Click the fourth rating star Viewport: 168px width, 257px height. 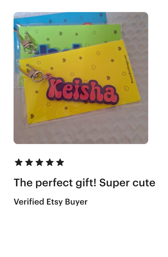click(50, 163)
